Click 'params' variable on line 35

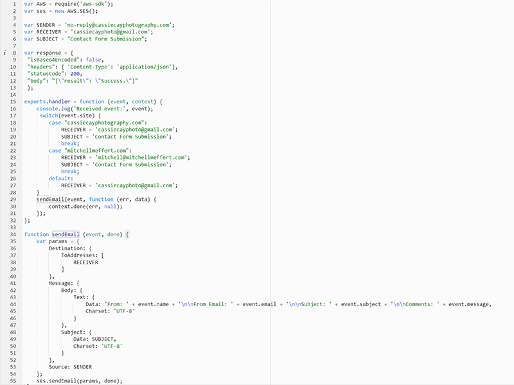click(x=58, y=241)
